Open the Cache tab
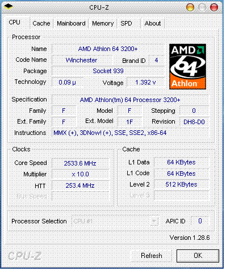Viewport: 226px width, 271px height. [41, 23]
